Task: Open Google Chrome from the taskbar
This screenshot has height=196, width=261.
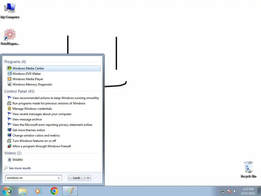Action: pos(54,191)
